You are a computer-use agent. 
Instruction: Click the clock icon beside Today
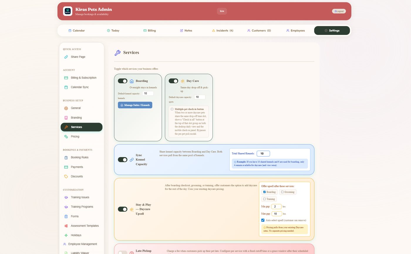coord(108,31)
